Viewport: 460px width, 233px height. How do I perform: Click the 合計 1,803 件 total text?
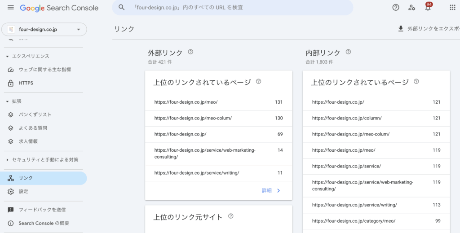click(x=319, y=62)
